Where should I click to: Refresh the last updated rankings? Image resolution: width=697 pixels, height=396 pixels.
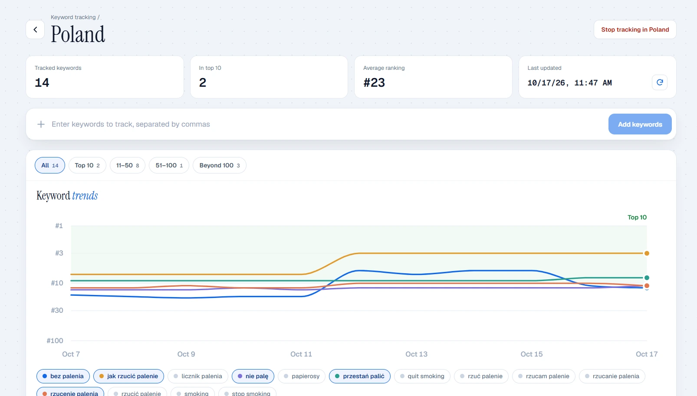(660, 82)
